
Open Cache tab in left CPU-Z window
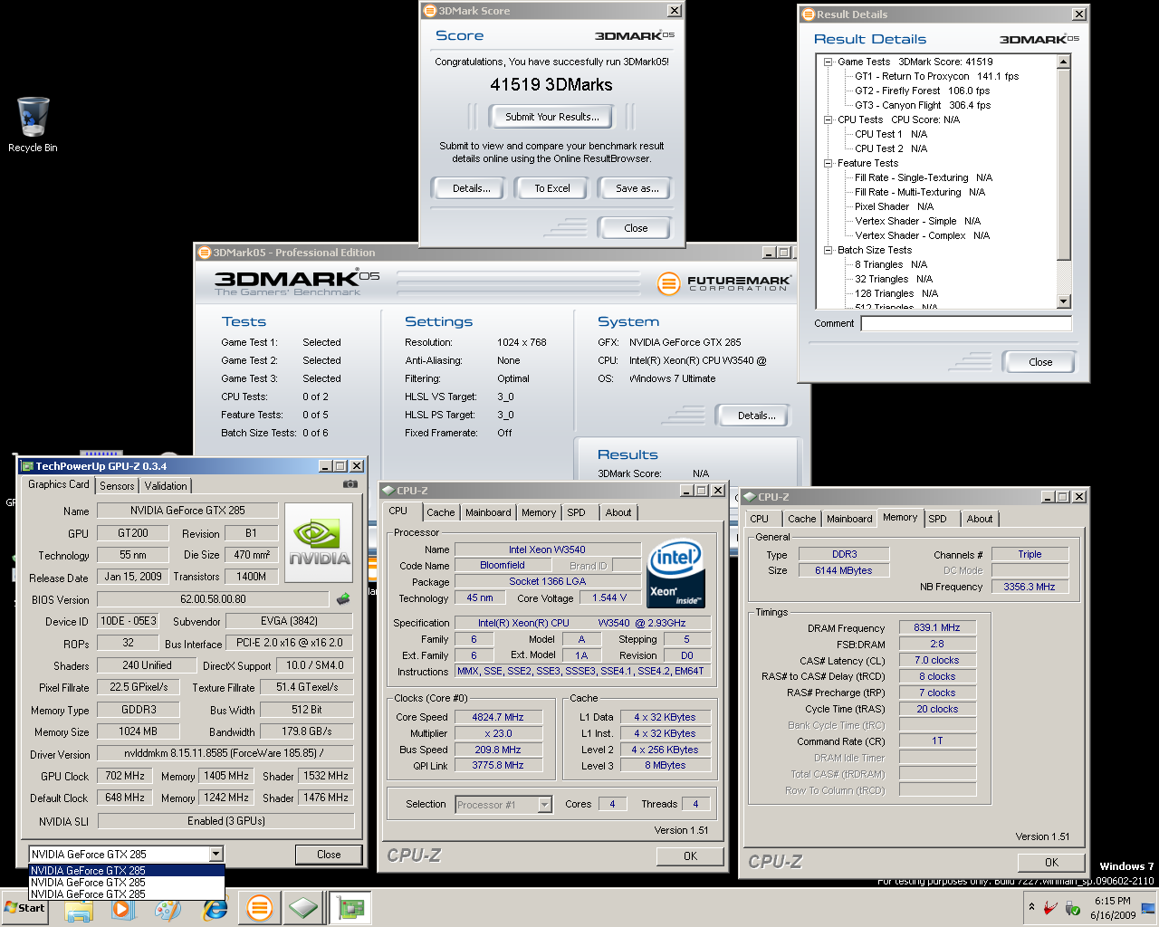[x=441, y=512]
